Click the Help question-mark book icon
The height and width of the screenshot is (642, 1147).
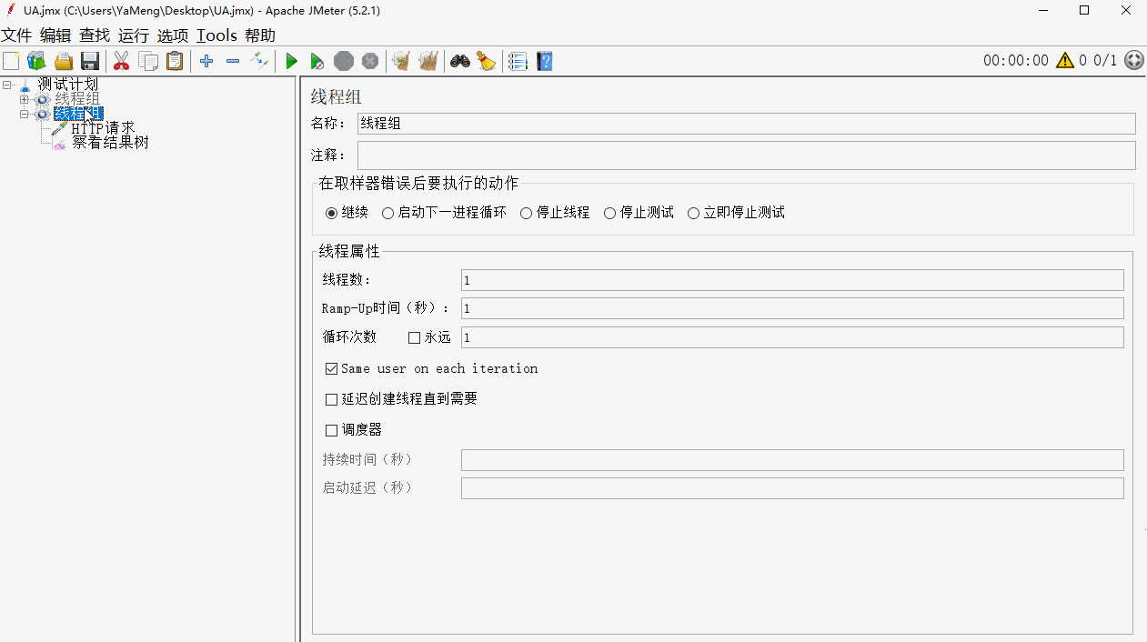[x=544, y=61]
